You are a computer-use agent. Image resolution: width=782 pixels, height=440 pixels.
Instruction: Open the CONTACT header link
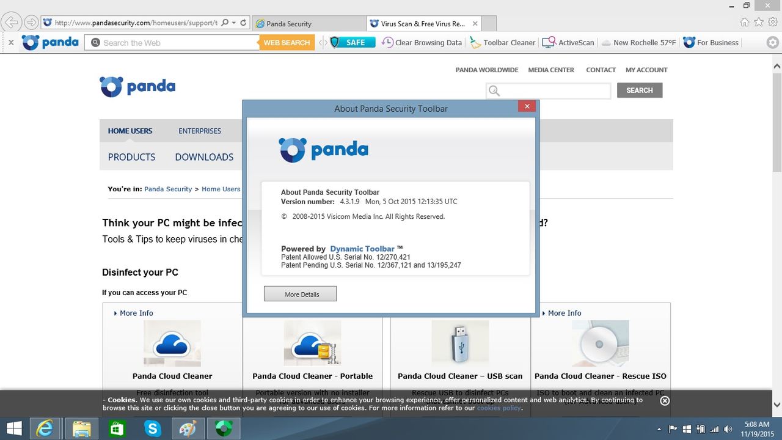pos(601,70)
